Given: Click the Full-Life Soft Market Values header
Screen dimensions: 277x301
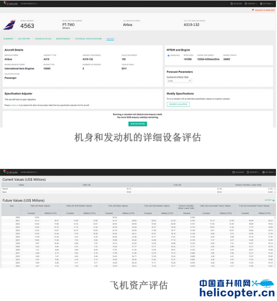Looking at the screenshot, I should click(x=157, y=206).
